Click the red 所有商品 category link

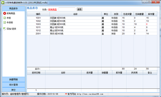[x=53, y=10]
